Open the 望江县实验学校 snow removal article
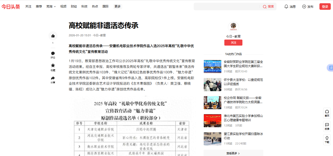Viewport: 333px width, 156px height. tap(243, 136)
